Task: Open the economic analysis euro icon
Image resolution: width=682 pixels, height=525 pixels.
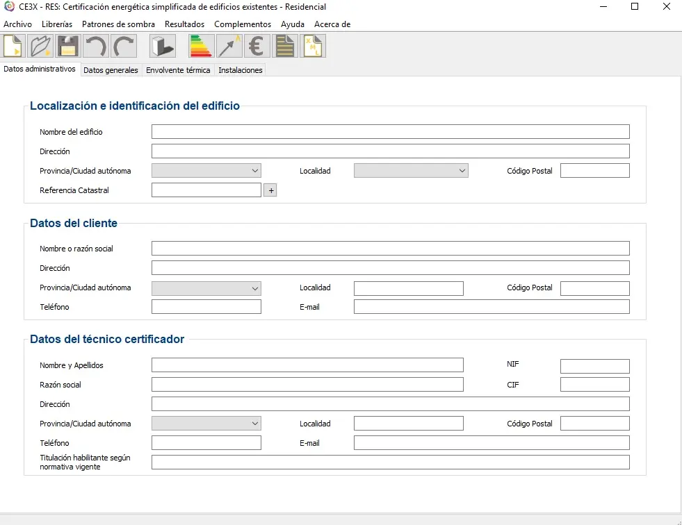Action: [257, 46]
